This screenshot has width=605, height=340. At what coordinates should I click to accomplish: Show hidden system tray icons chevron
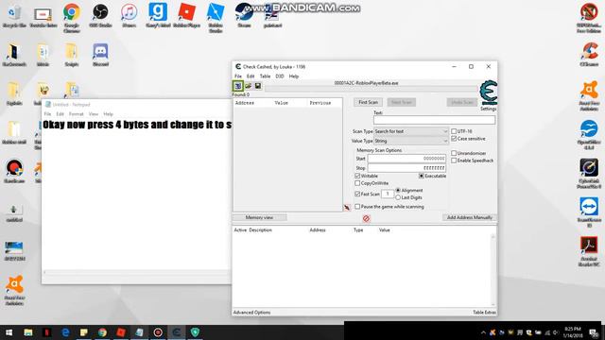(x=483, y=332)
